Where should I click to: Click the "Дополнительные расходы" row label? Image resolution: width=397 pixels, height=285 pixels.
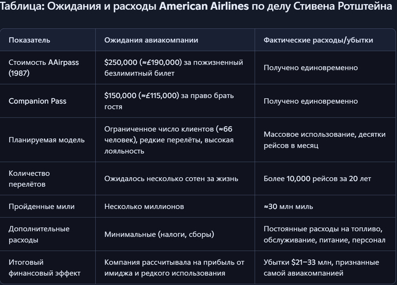click(x=39, y=234)
